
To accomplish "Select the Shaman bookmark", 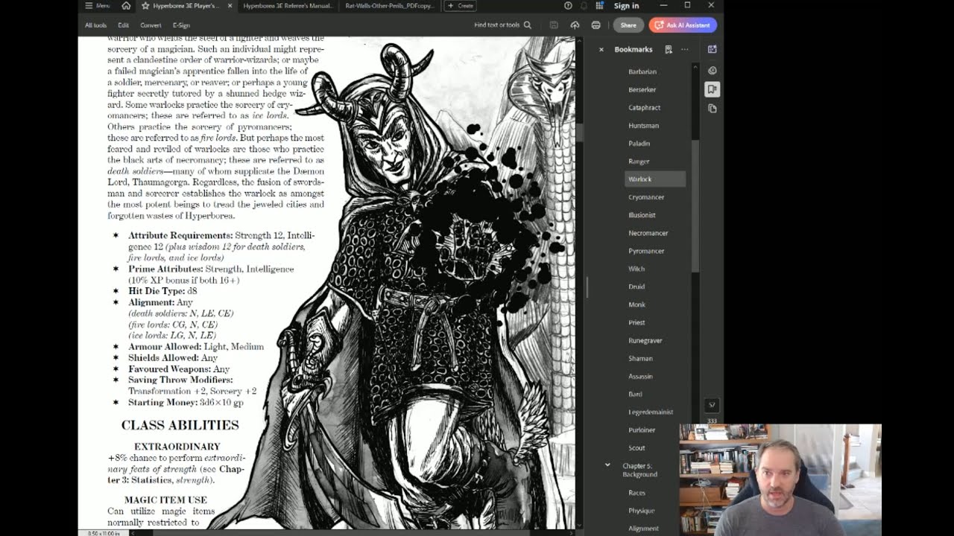I will point(640,358).
